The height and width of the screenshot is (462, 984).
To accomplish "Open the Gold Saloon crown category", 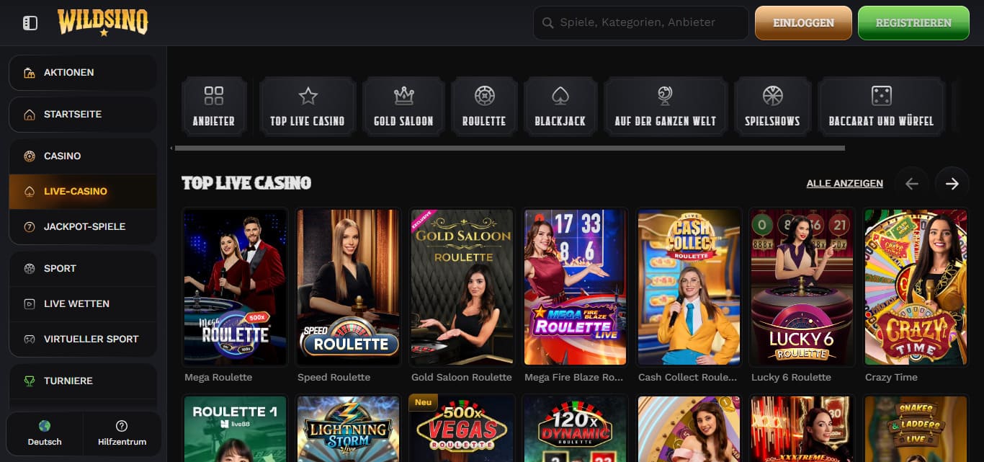I will pos(403,106).
